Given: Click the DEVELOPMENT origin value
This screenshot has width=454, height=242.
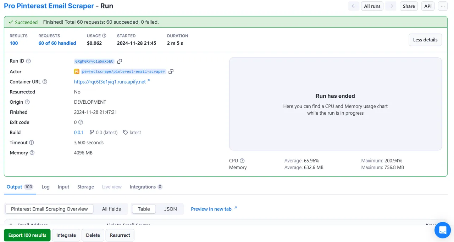Looking at the screenshot, I should pos(90,102).
